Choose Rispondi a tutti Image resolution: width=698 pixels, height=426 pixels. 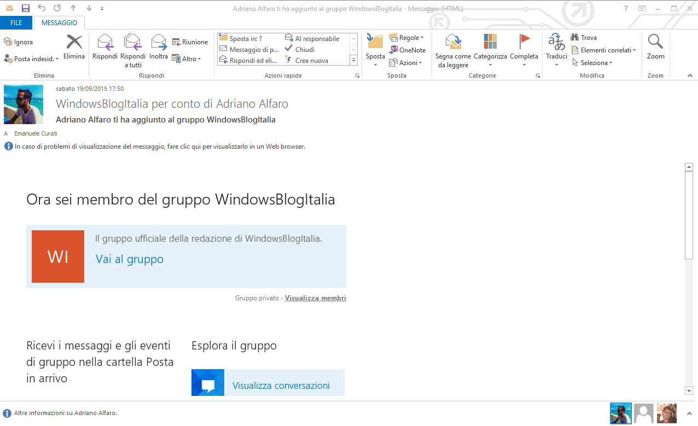tap(133, 51)
